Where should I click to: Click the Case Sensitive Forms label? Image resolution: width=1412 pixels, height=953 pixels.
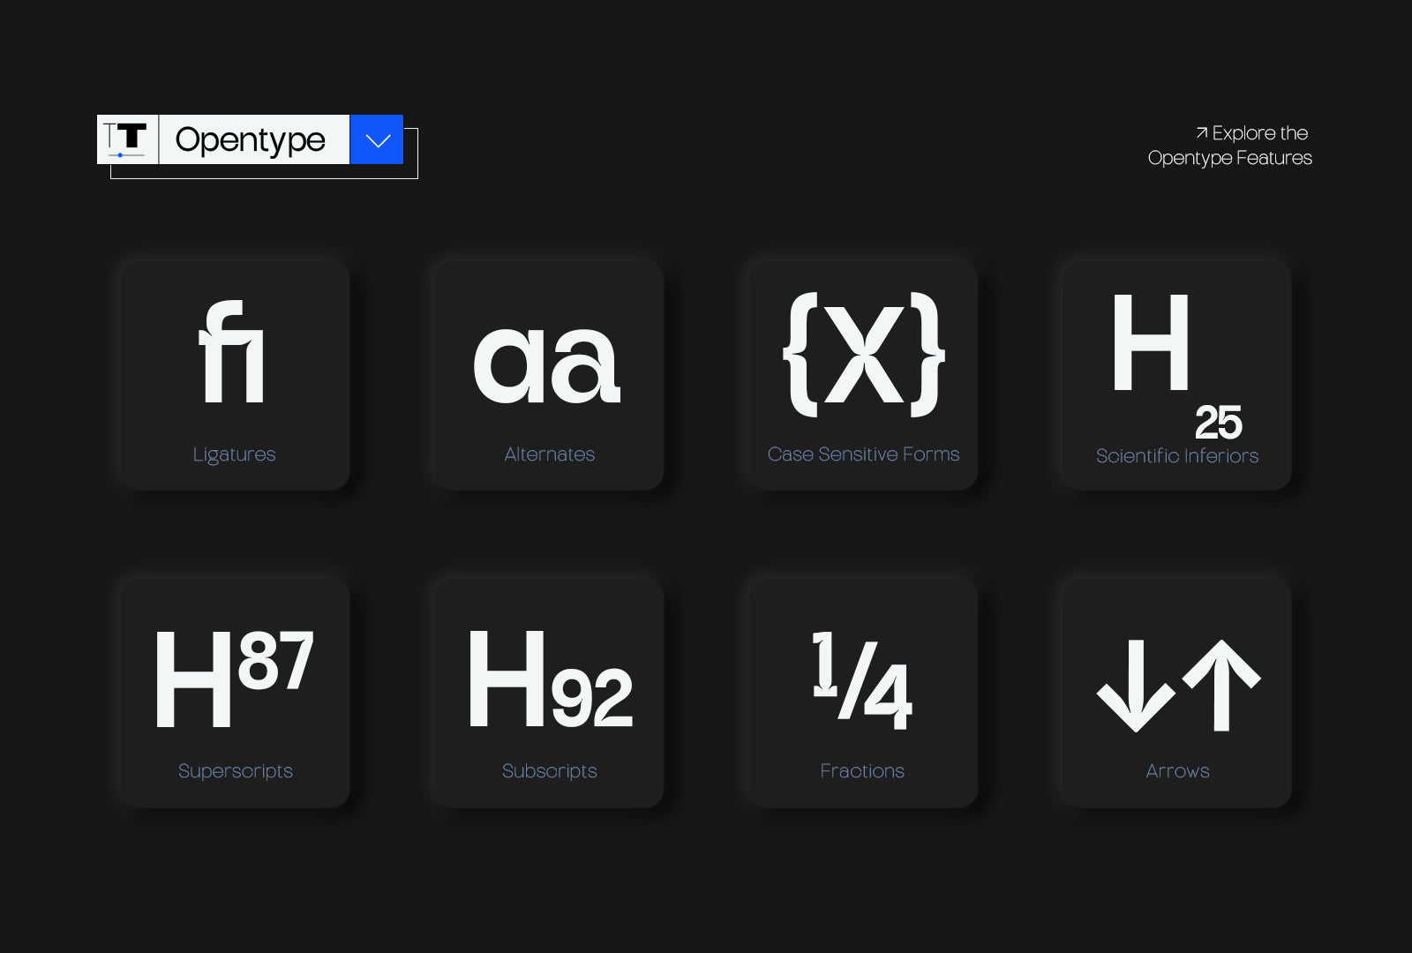pos(863,454)
